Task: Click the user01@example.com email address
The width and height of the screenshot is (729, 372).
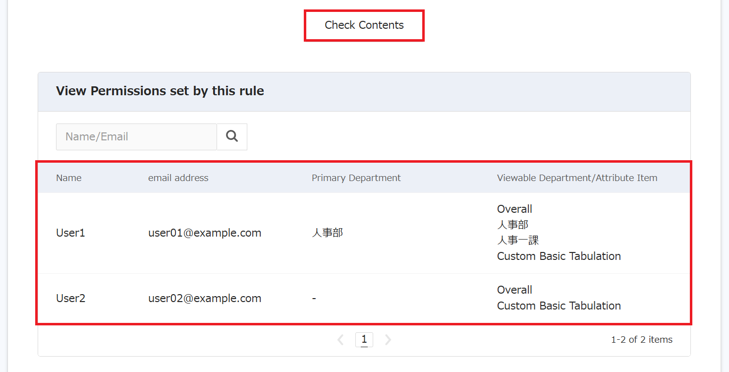Action: (205, 233)
